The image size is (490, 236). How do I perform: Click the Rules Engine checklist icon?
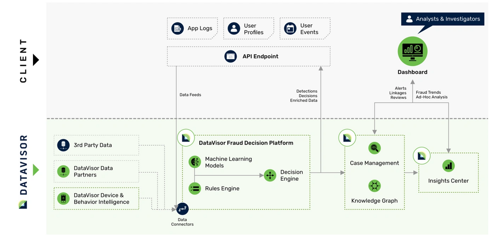coord(194,188)
